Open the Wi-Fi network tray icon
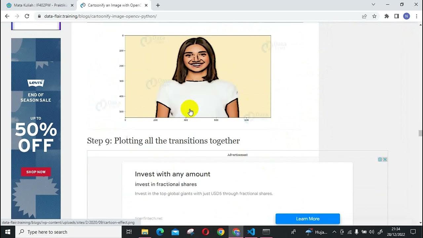Image resolution: width=423 pixels, height=238 pixels. [350, 232]
